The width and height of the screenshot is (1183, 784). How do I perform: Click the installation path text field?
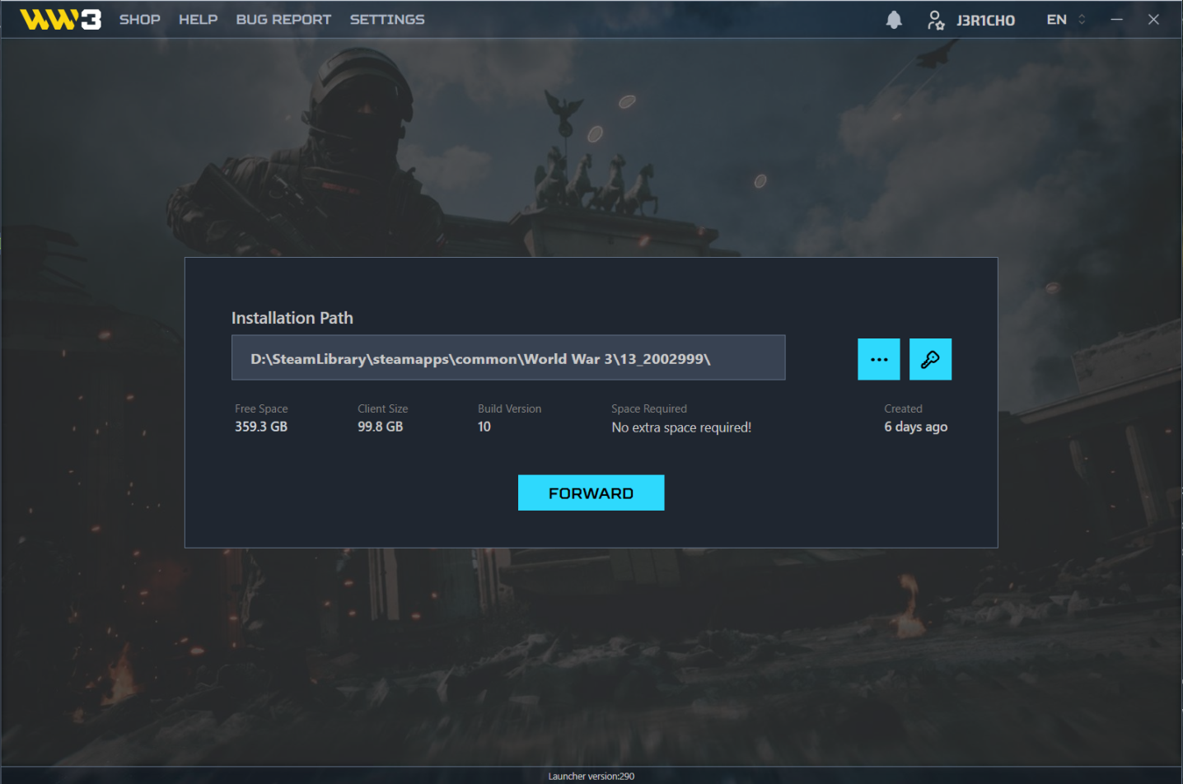click(507, 358)
